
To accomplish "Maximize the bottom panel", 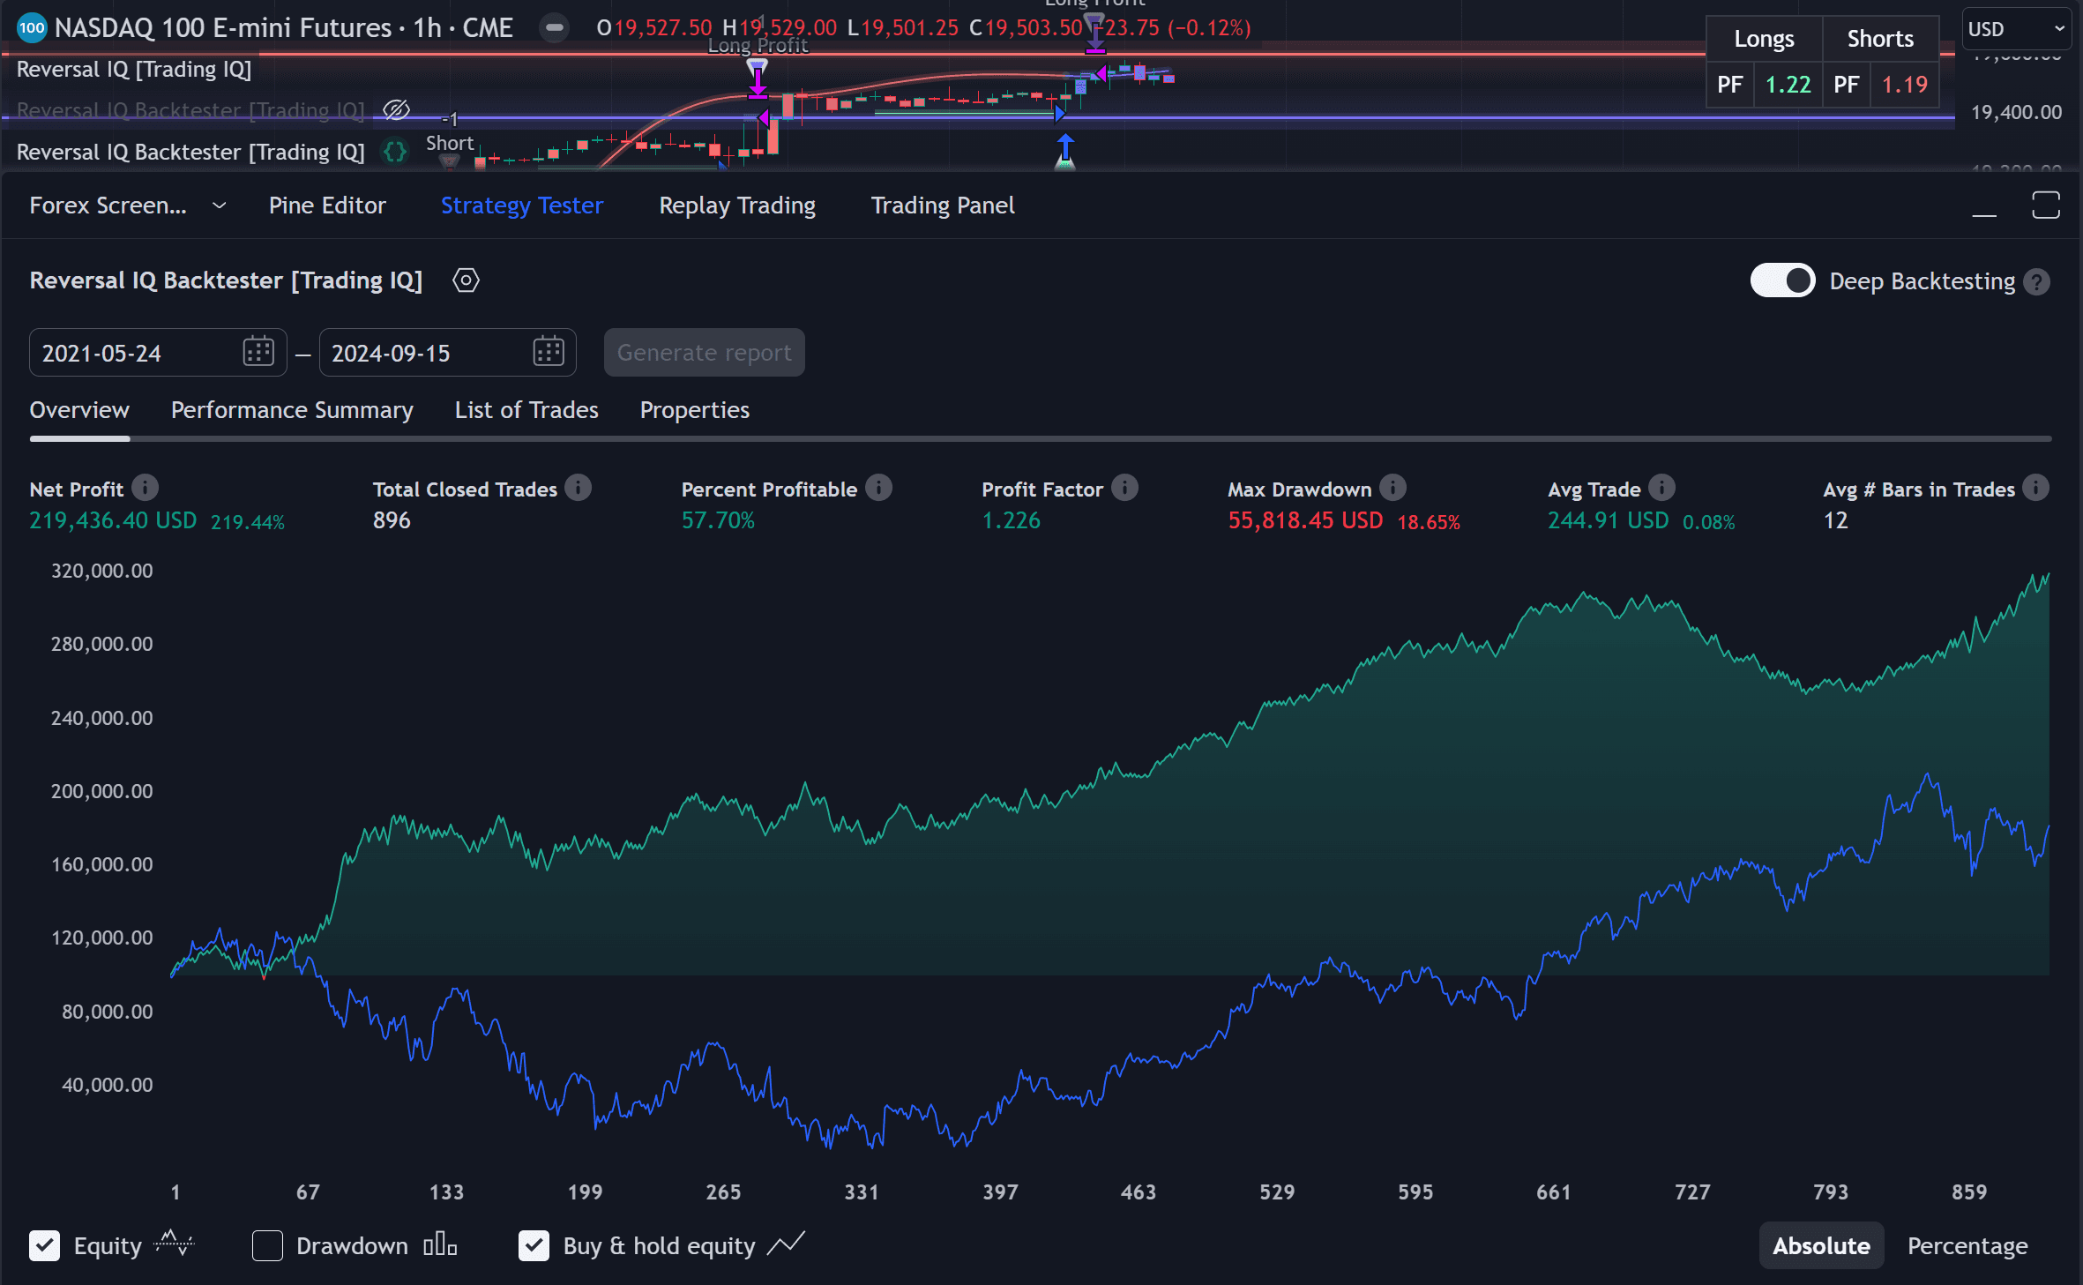I will click(2046, 205).
